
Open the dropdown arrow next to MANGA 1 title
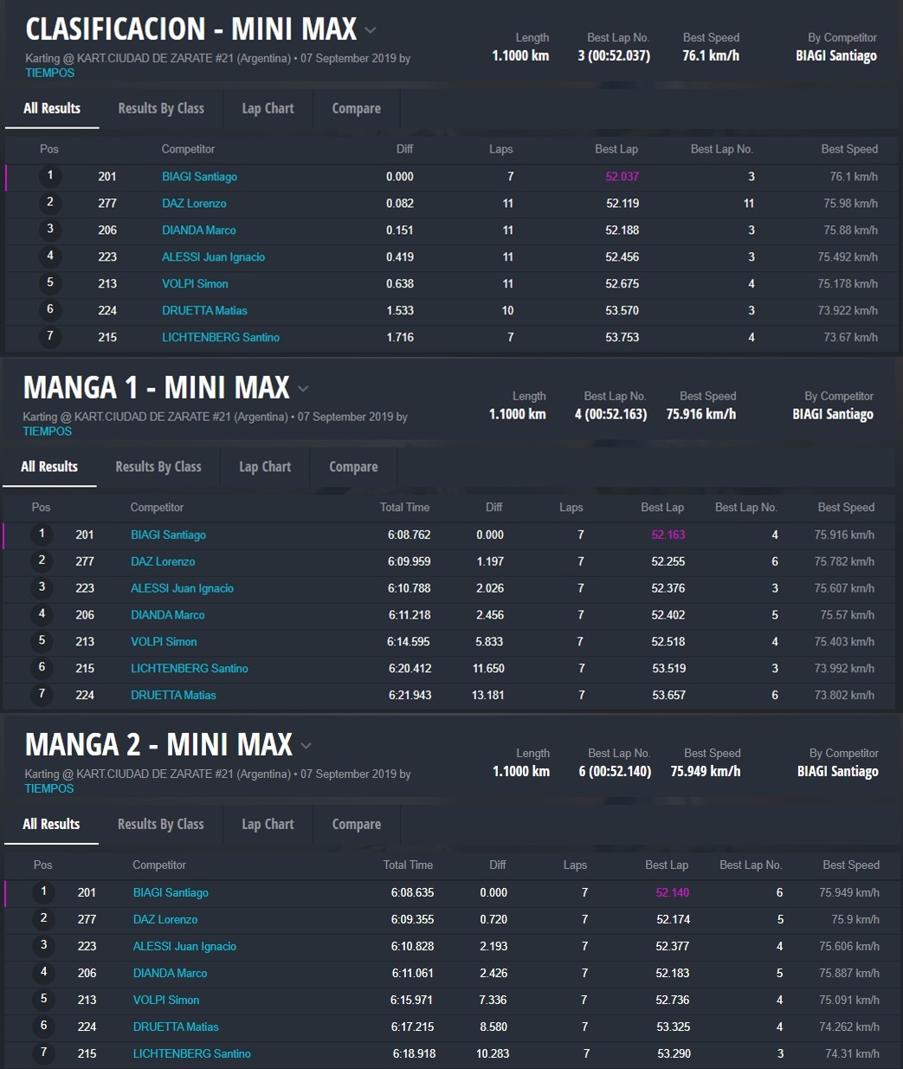coord(303,388)
